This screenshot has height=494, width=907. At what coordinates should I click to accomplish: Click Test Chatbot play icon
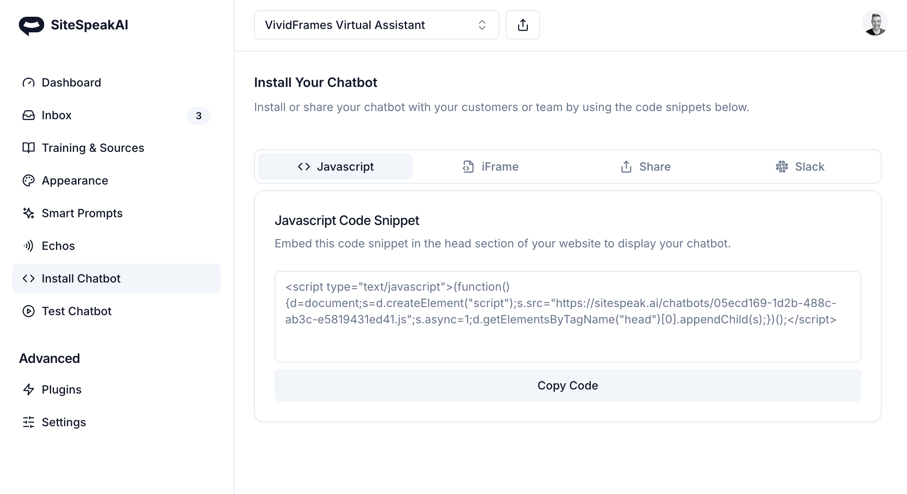[x=29, y=311]
